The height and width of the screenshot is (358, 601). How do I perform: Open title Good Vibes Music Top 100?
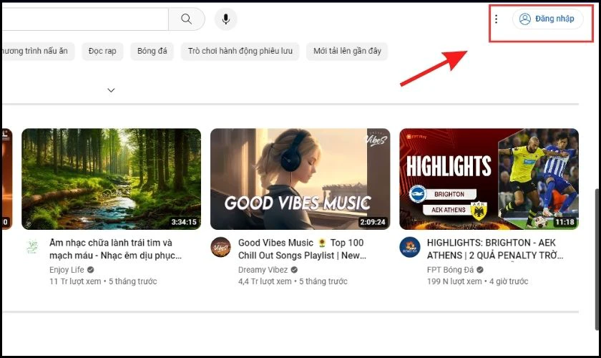(x=302, y=249)
